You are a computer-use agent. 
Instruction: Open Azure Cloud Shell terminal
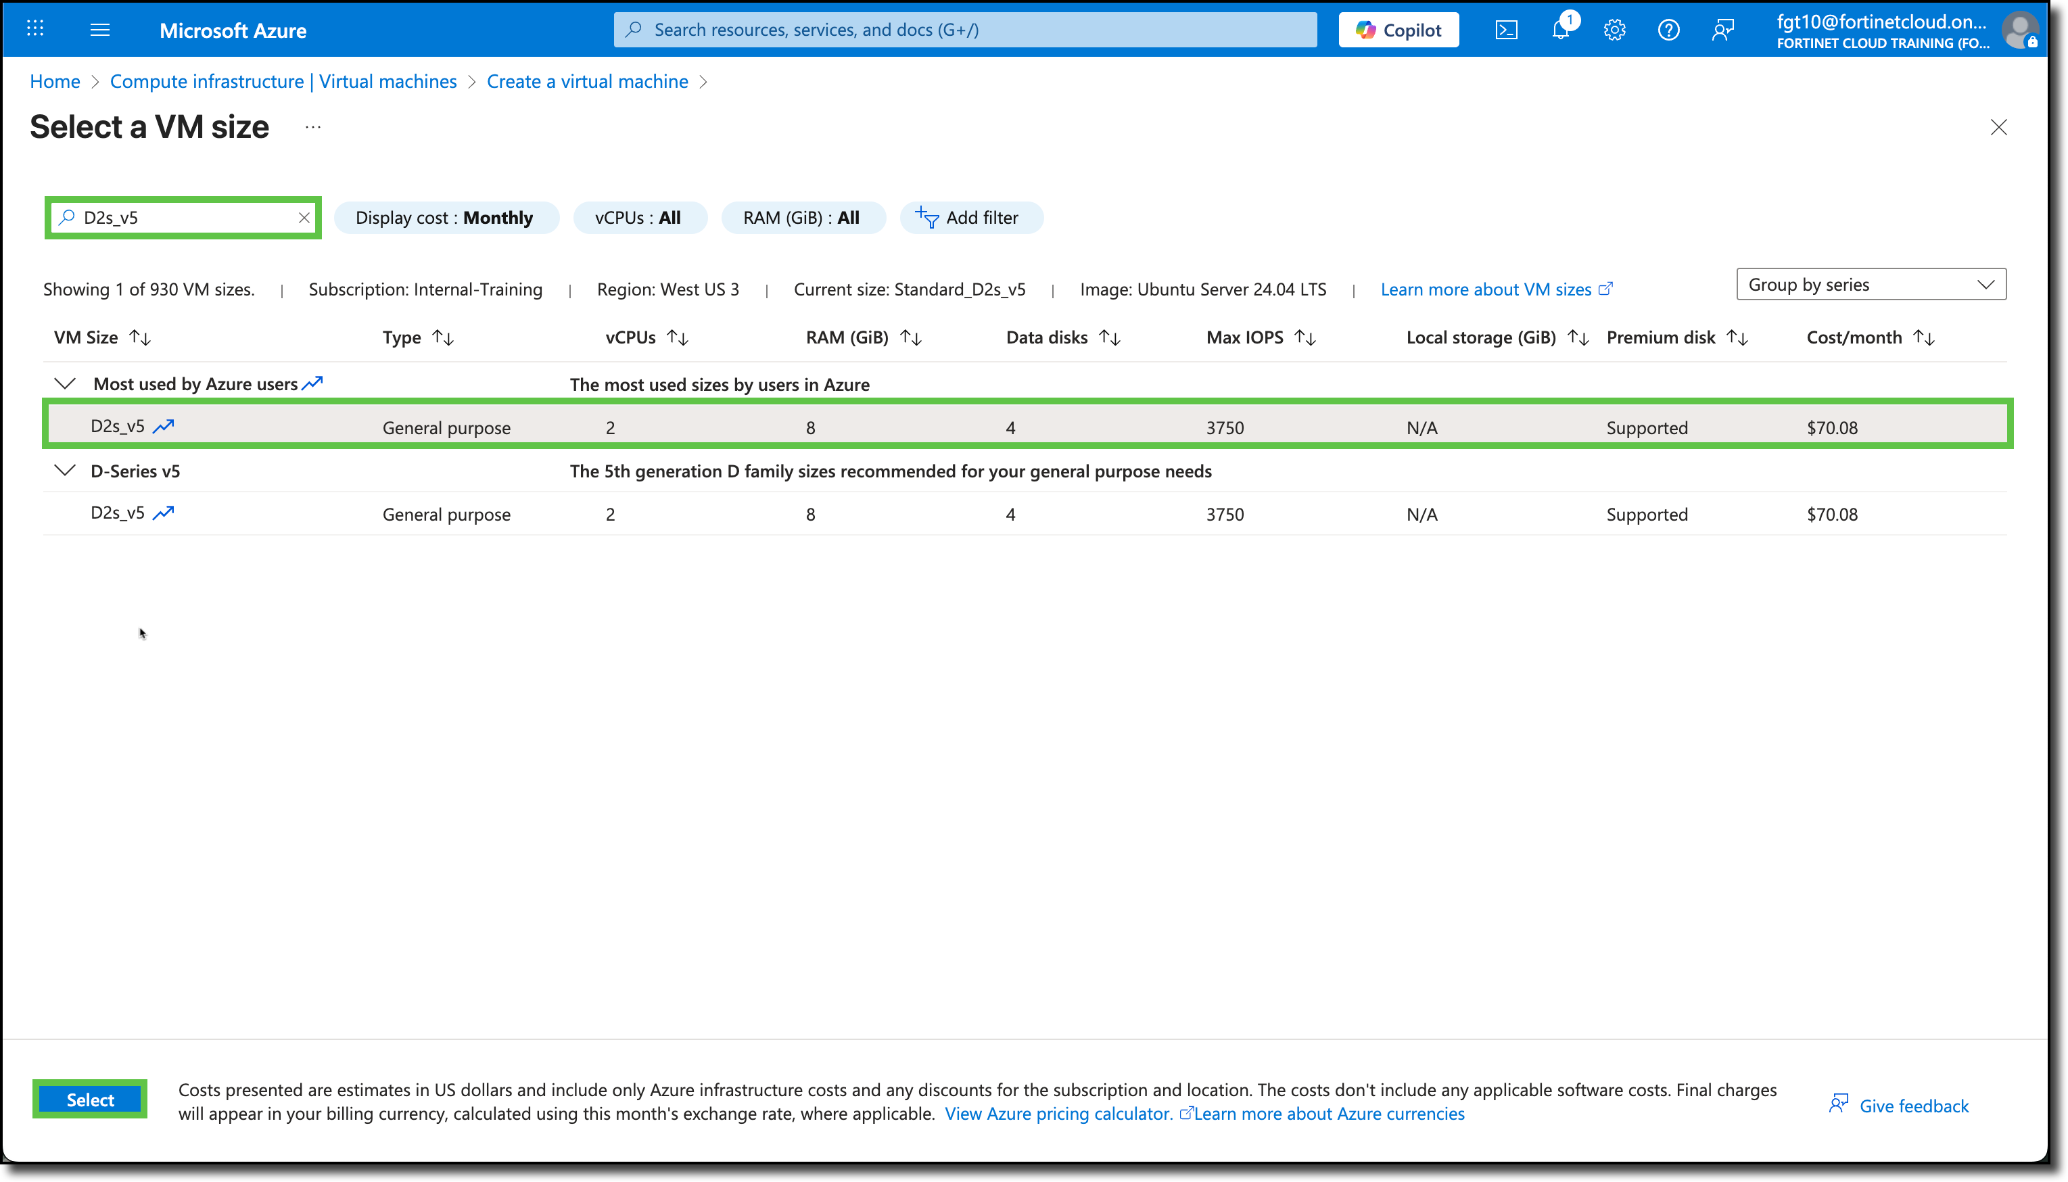(x=1507, y=29)
